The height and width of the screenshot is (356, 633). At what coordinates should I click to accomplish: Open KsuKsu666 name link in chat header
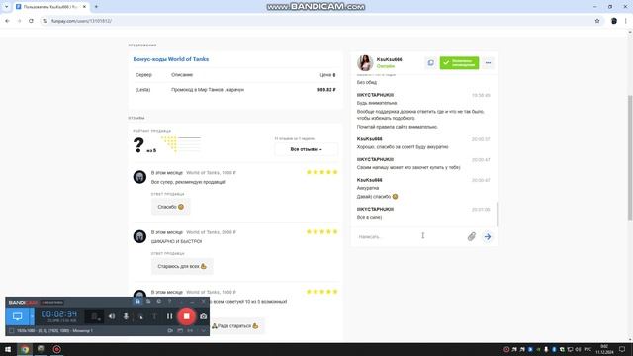[389, 59]
